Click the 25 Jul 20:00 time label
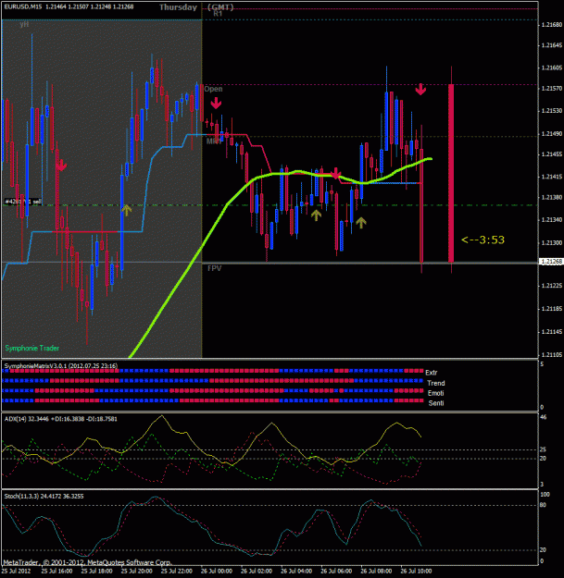 point(136,571)
